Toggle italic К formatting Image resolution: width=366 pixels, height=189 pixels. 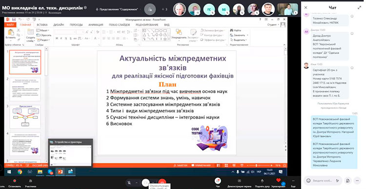(61, 38)
